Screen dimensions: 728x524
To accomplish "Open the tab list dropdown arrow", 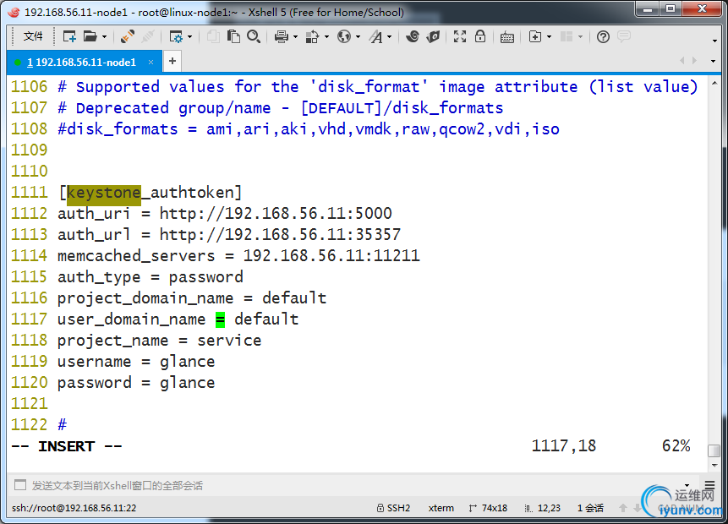I will tap(713, 61).
